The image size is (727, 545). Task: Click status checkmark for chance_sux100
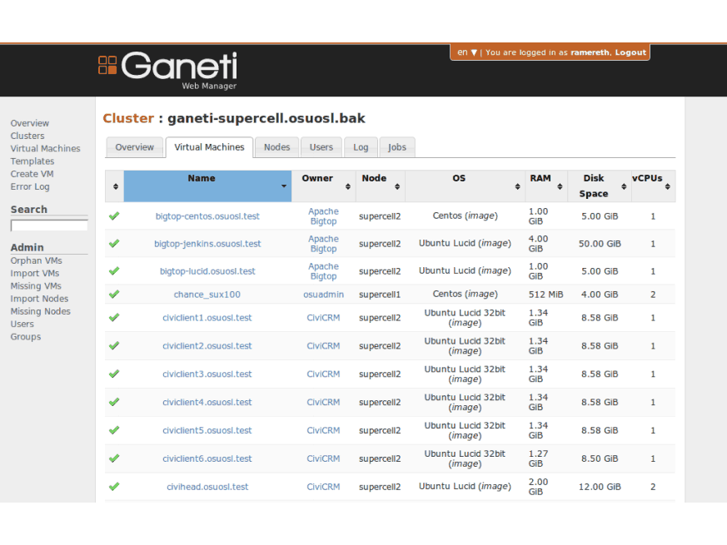(x=114, y=295)
